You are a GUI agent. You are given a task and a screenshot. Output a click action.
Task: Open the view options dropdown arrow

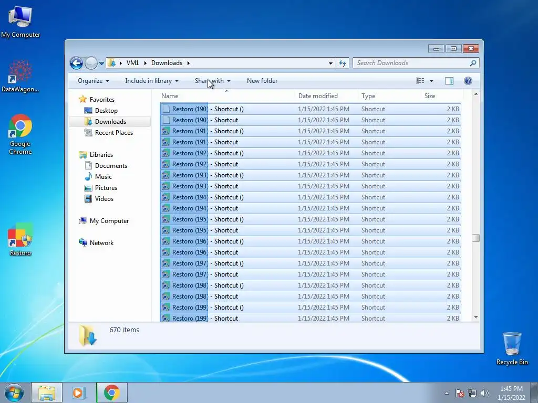point(432,81)
